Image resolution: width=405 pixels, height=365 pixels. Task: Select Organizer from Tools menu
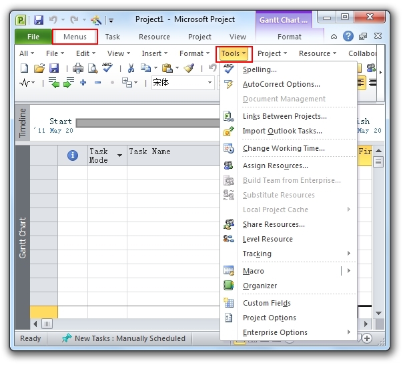(x=289, y=286)
